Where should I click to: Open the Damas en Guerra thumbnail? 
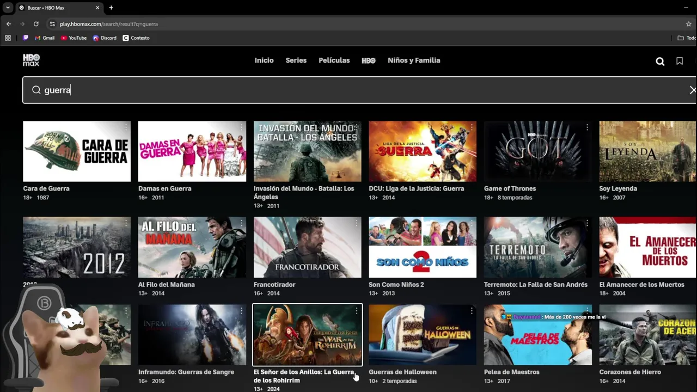(x=192, y=151)
